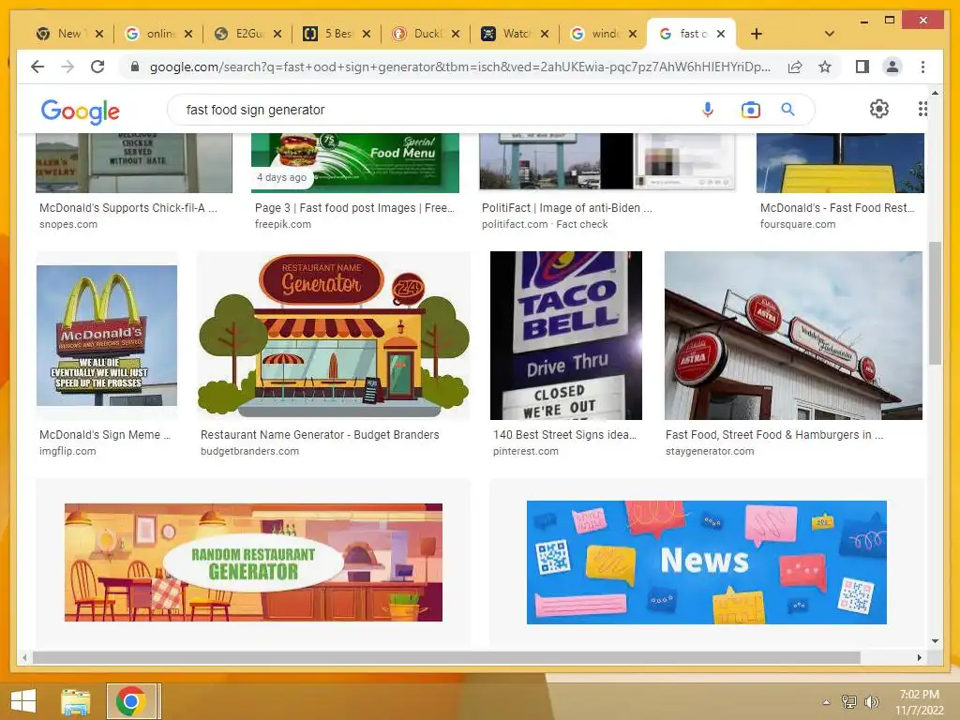Start voice search with microphone
The width and height of the screenshot is (960, 720).
[707, 110]
